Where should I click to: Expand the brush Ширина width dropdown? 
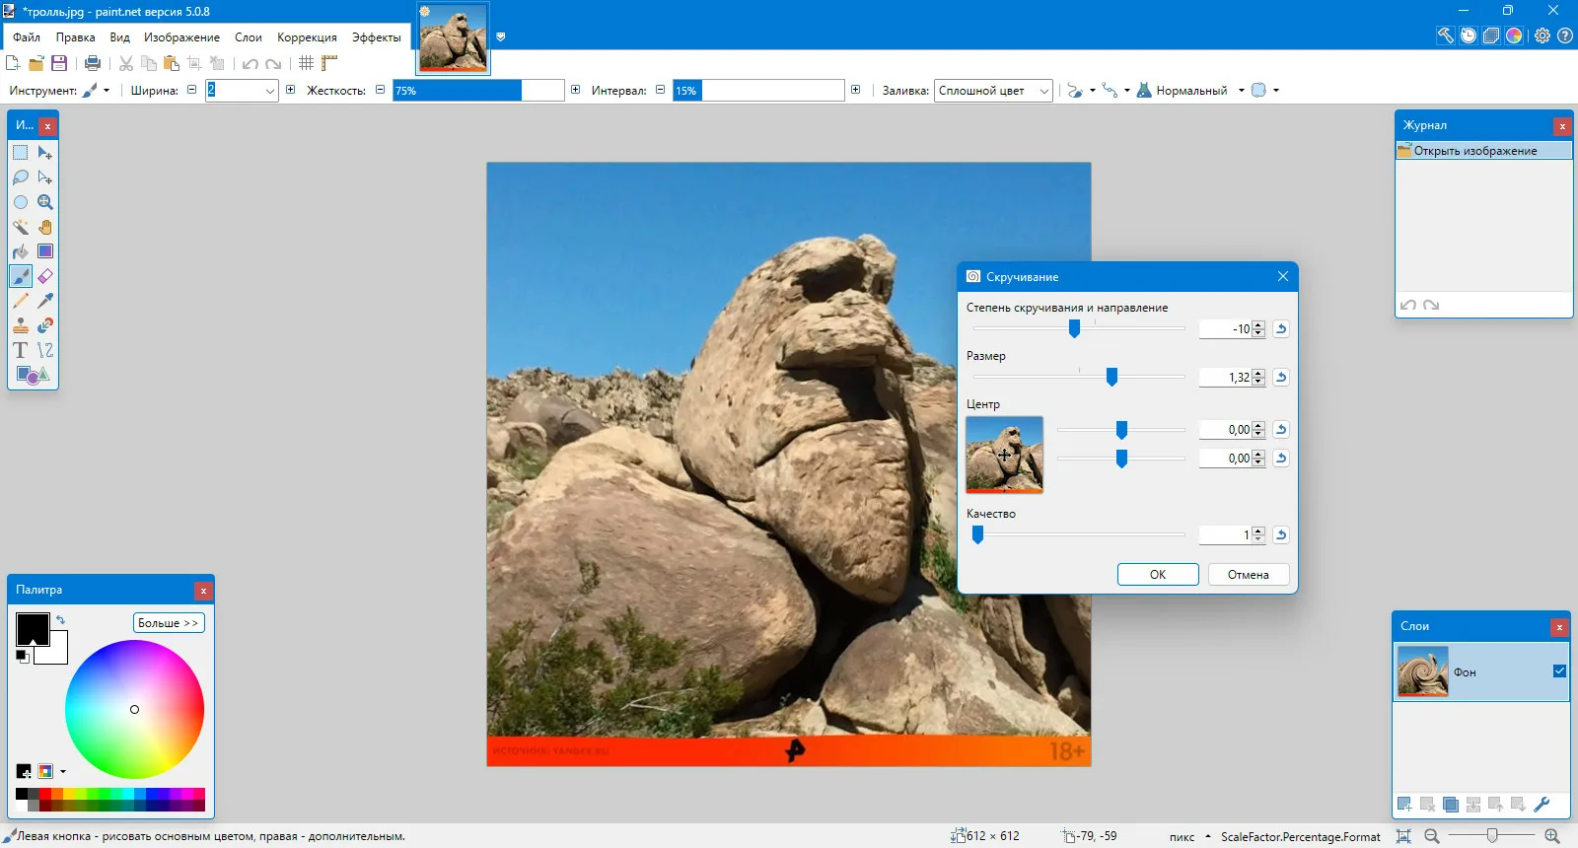tap(270, 91)
